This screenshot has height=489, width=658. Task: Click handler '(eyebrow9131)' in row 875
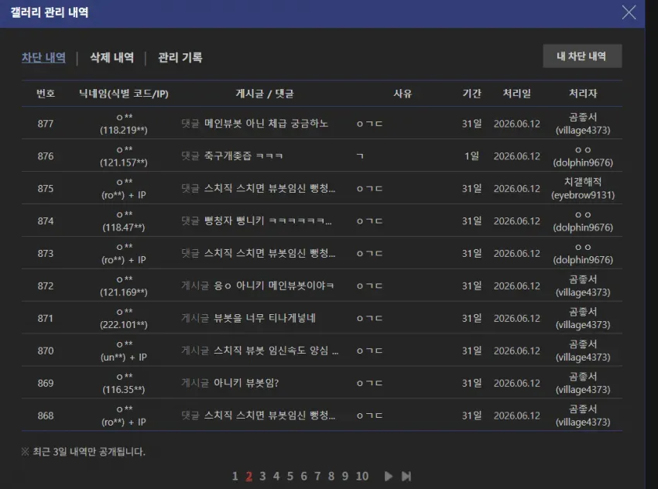click(583, 195)
